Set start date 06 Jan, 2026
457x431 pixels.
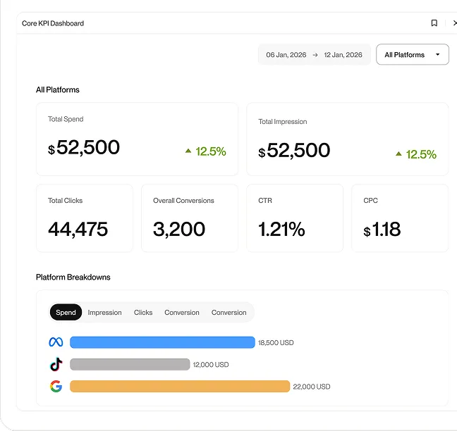coord(286,55)
